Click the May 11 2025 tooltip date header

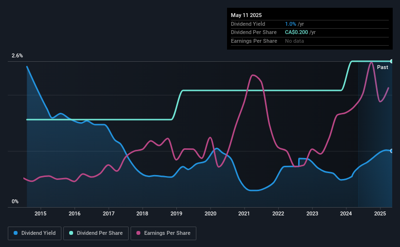tap(246, 15)
